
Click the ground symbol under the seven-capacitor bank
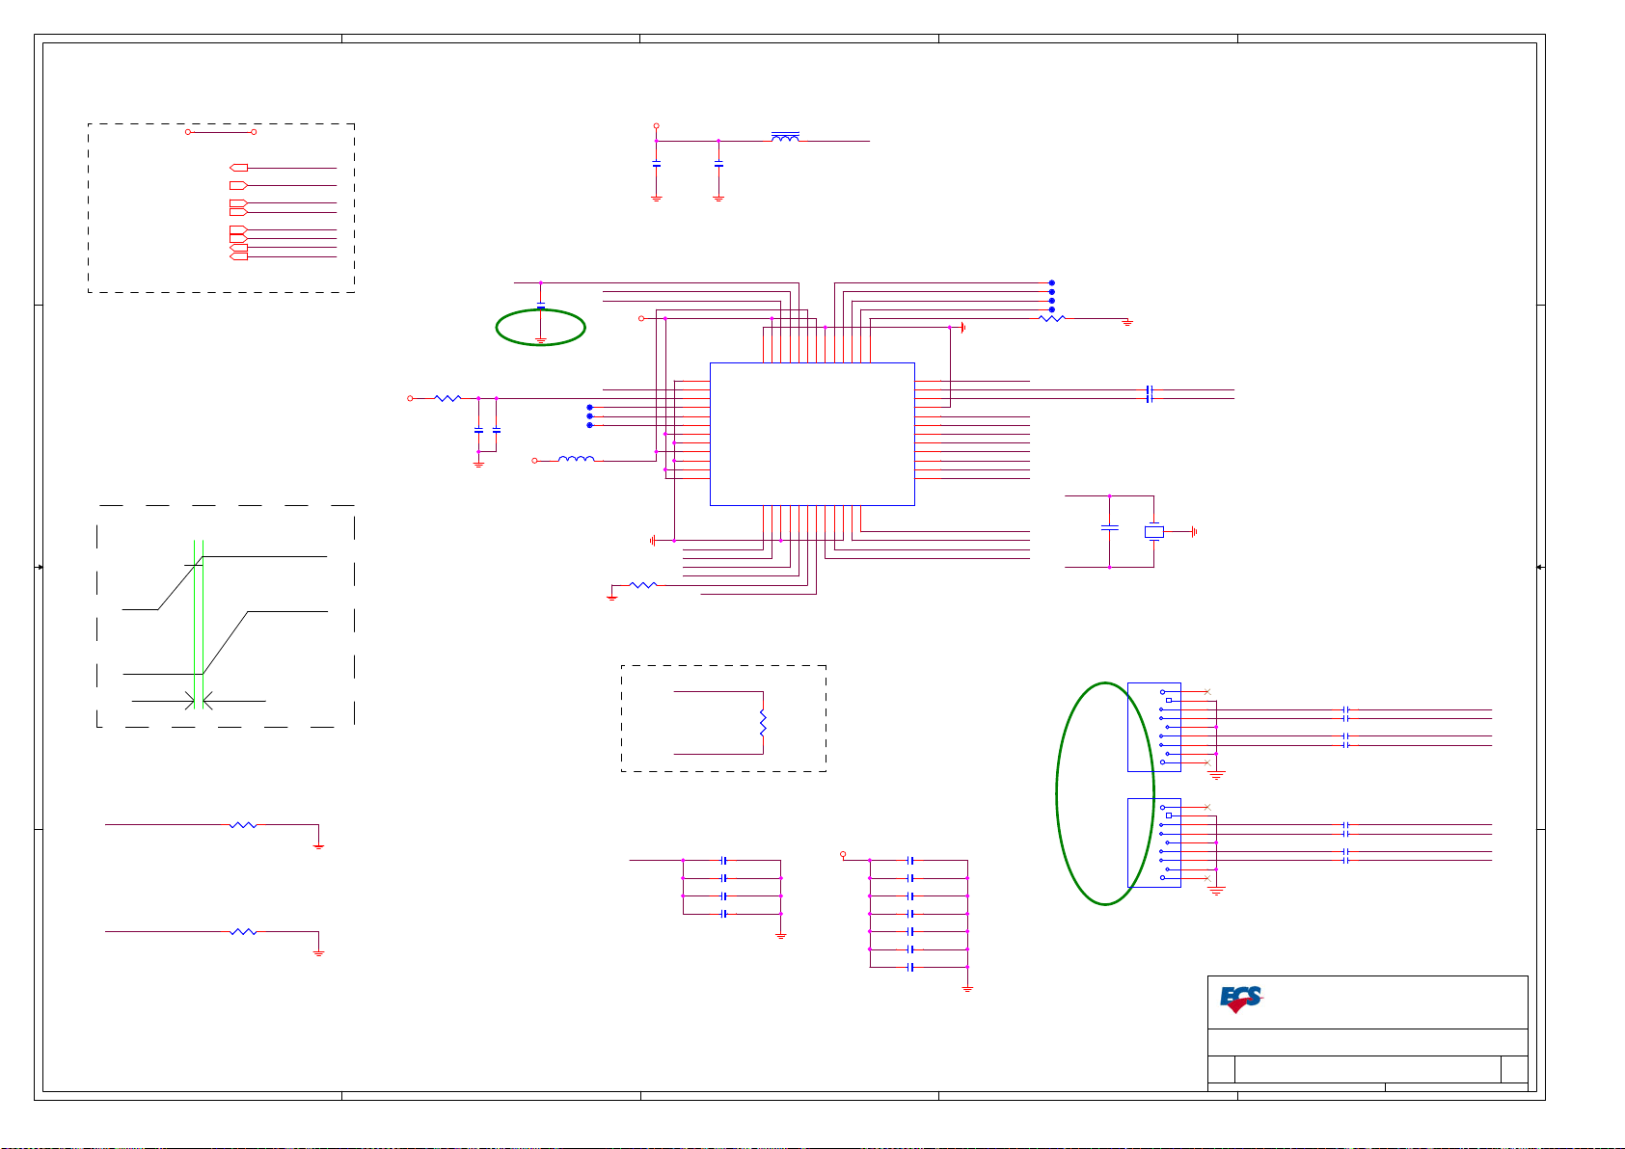click(967, 989)
